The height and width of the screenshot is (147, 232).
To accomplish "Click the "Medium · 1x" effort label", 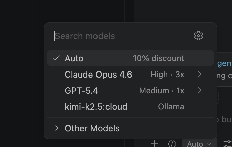I will [161, 91].
